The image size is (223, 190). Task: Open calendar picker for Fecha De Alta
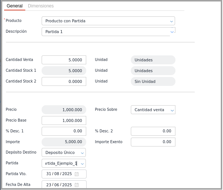[77, 185]
